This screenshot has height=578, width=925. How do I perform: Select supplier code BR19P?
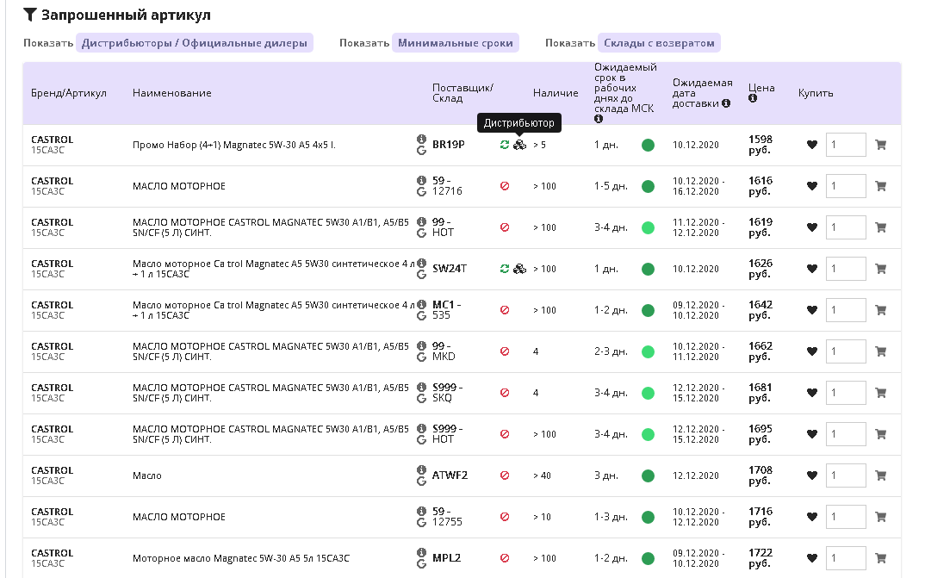(449, 145)
